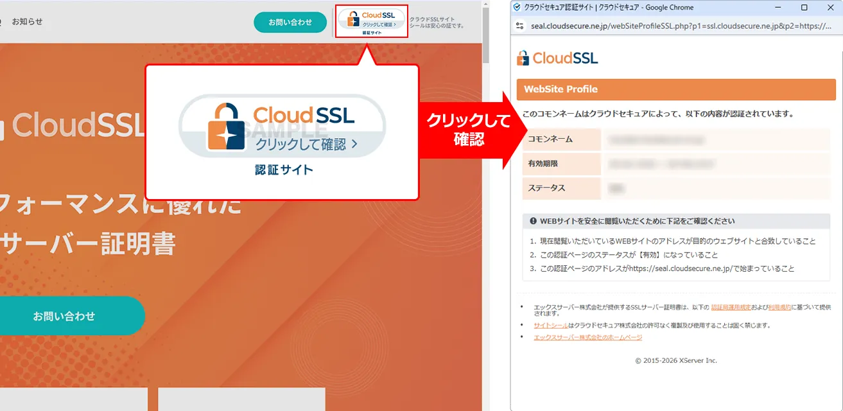Click the CloudSSL logo on the verification page

point(556,58)
